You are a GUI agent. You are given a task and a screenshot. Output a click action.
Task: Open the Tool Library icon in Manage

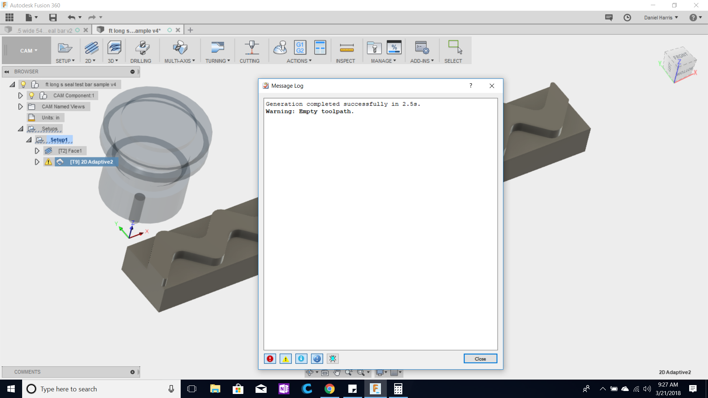[x=374, y=48]
